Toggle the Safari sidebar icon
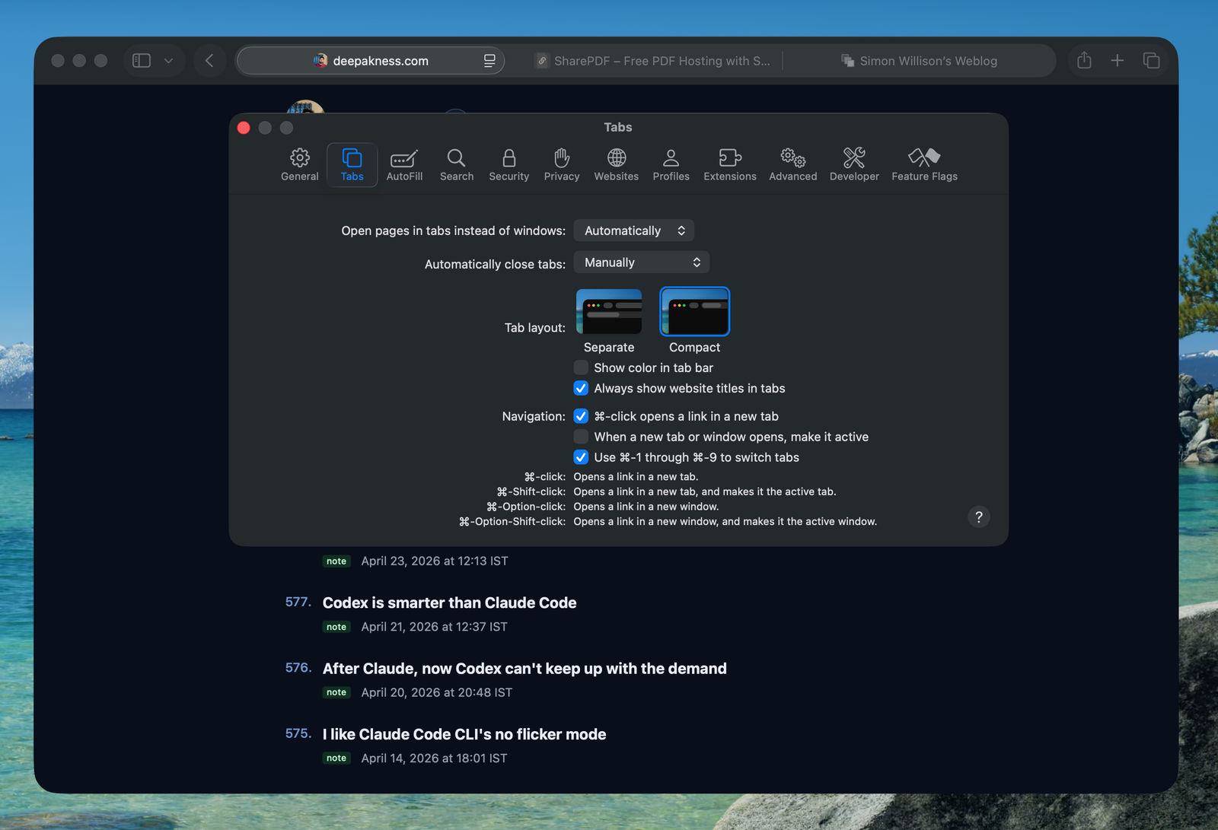 coord(142,61)
